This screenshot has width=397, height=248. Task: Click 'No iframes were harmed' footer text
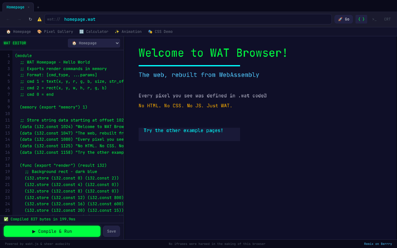click(x=217, y=244)
